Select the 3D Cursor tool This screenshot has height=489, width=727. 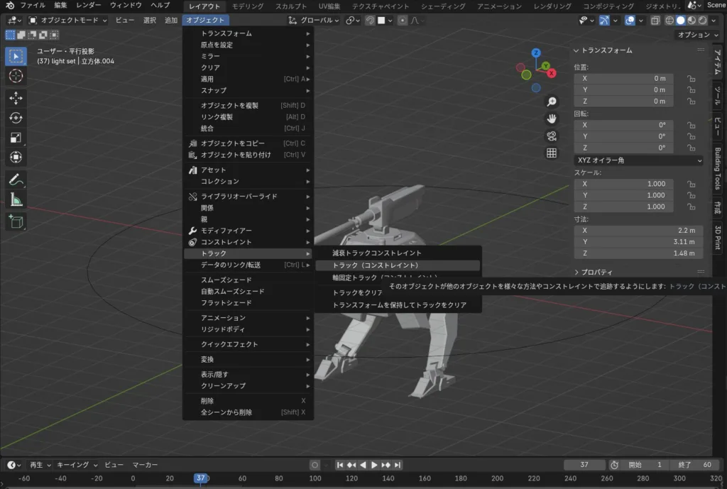[x=16, y=75]
